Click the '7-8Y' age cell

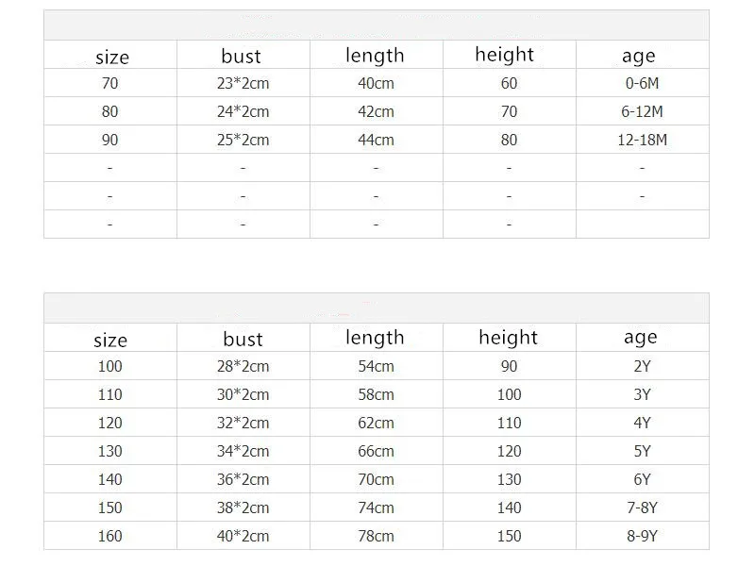click(642, 508)
